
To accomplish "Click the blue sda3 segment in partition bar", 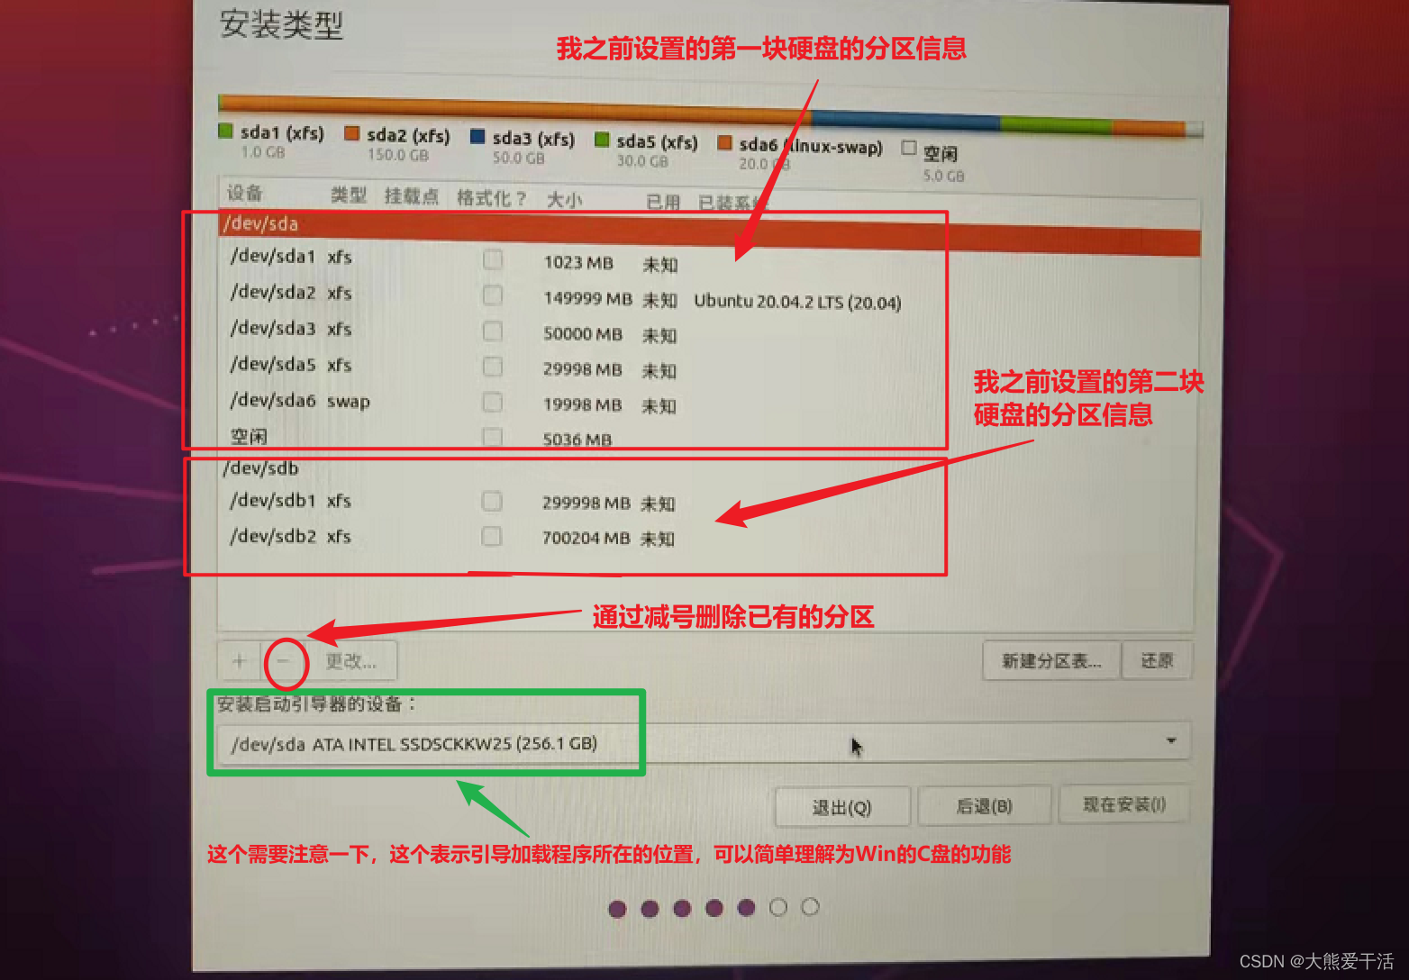I will 904,119.
